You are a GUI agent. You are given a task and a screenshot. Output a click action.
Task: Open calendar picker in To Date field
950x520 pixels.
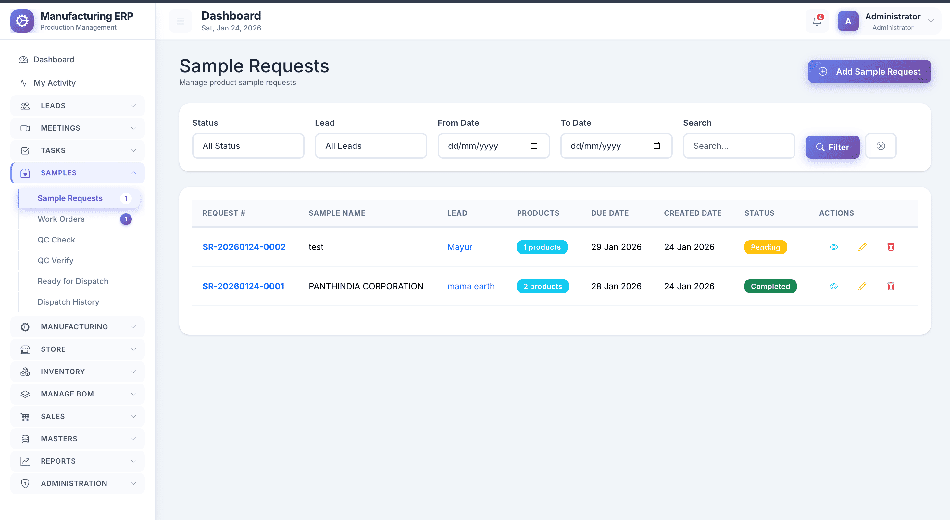pyautogui.click(x=656, y=146)
